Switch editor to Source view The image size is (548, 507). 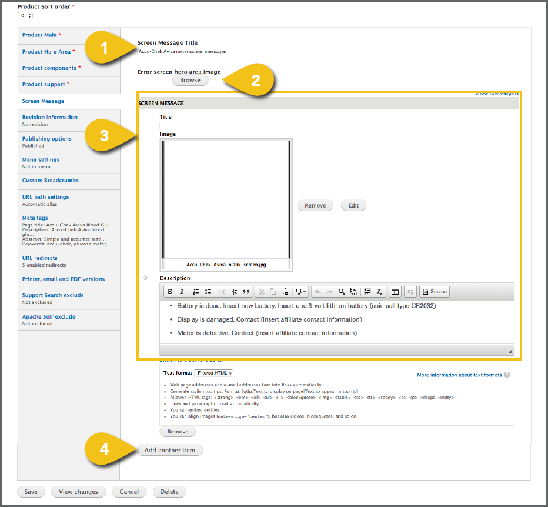tap(435, 292)
